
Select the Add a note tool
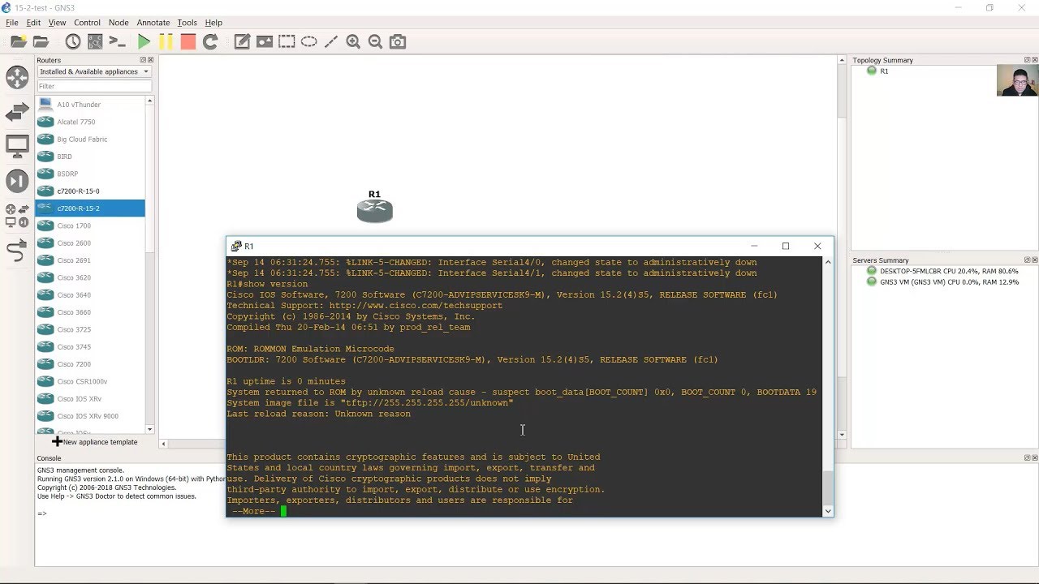point(242,41)
